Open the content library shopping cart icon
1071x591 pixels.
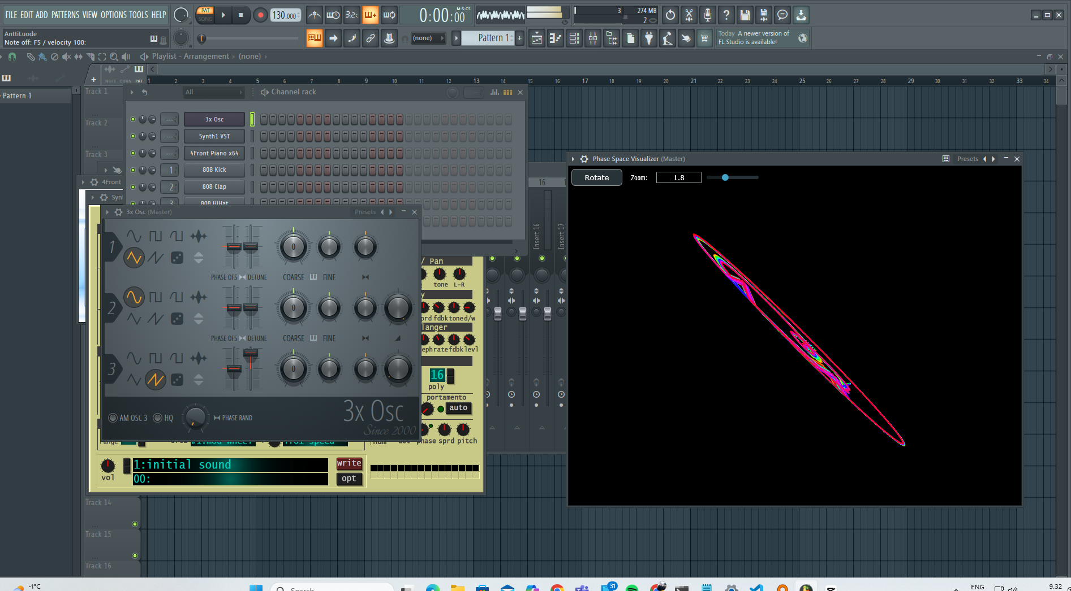click(x=704, y=38)
